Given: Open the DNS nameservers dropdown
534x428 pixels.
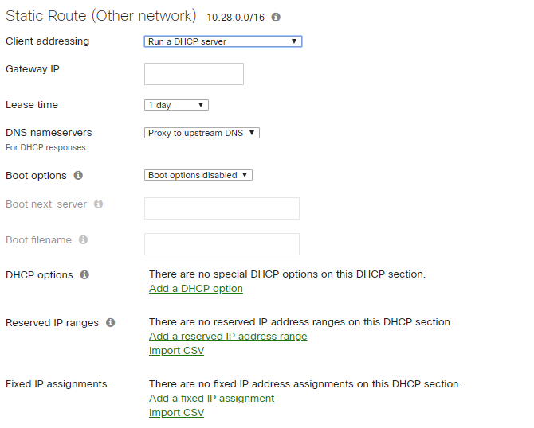Looking at the screenshot, I should coord(202,134).
